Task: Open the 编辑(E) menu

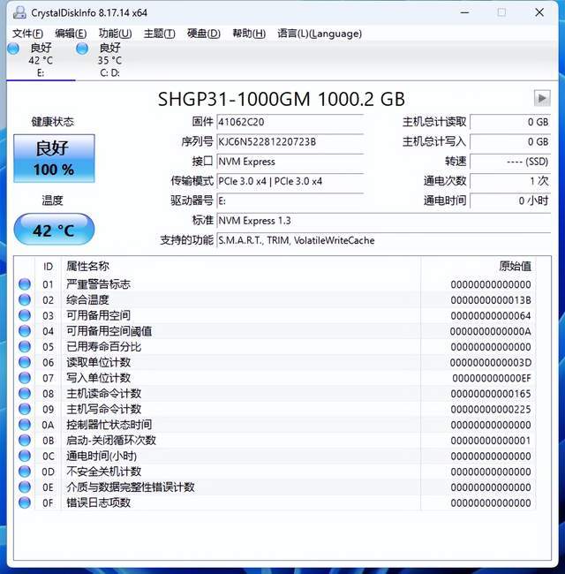Action: 71,34
